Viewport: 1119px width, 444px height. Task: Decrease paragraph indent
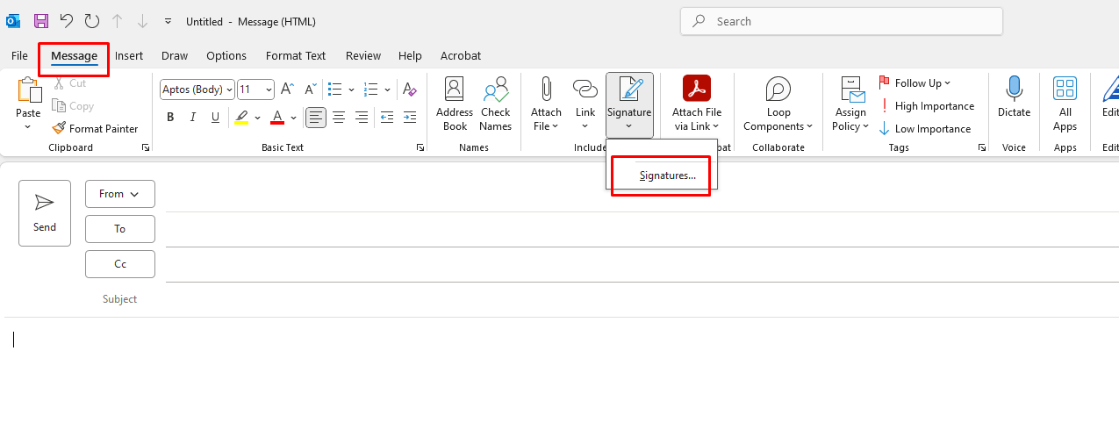(387, 117)
